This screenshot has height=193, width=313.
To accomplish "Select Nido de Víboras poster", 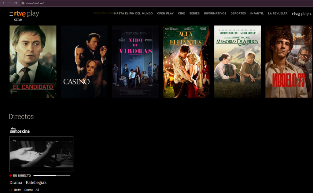I will [135, 62].
